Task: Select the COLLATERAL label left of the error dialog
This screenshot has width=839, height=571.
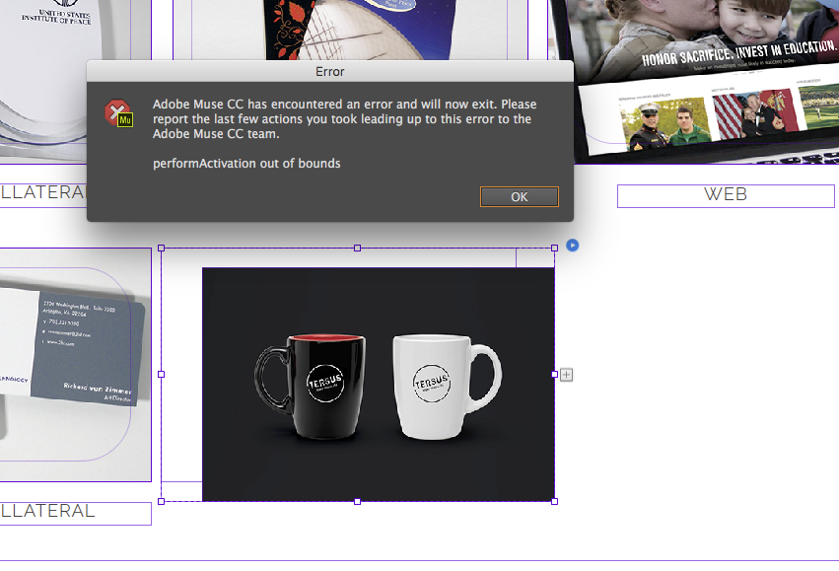Action: 43,193
